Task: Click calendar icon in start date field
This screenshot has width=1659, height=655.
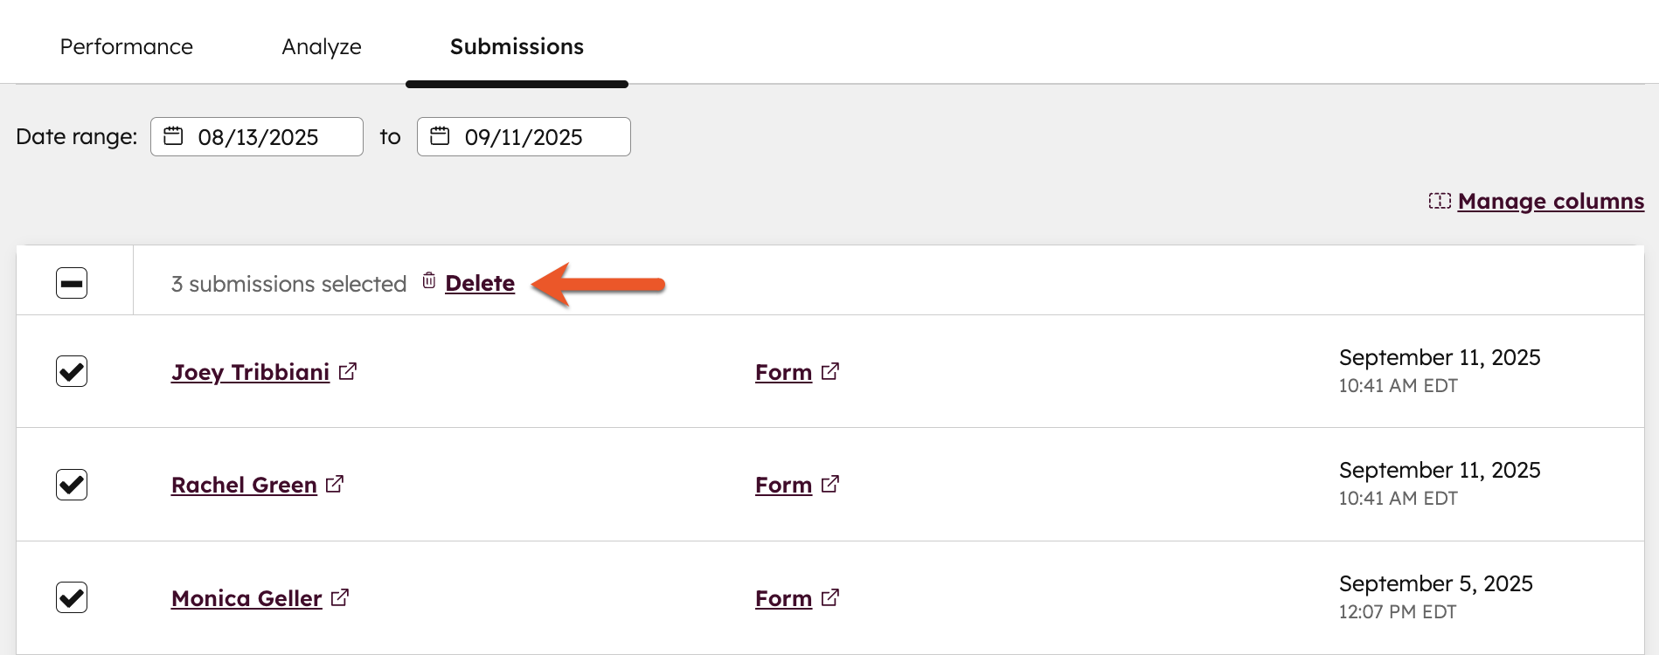Action: tap(174, 136)
